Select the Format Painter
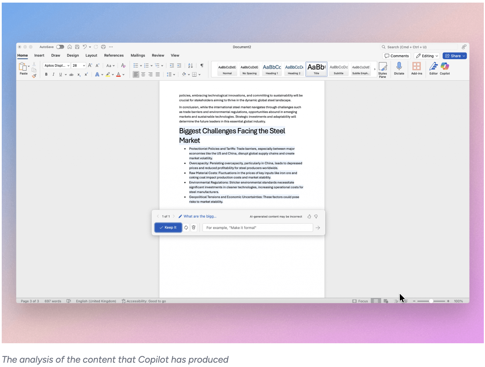The image size is (485, 367). click(34, 76)
